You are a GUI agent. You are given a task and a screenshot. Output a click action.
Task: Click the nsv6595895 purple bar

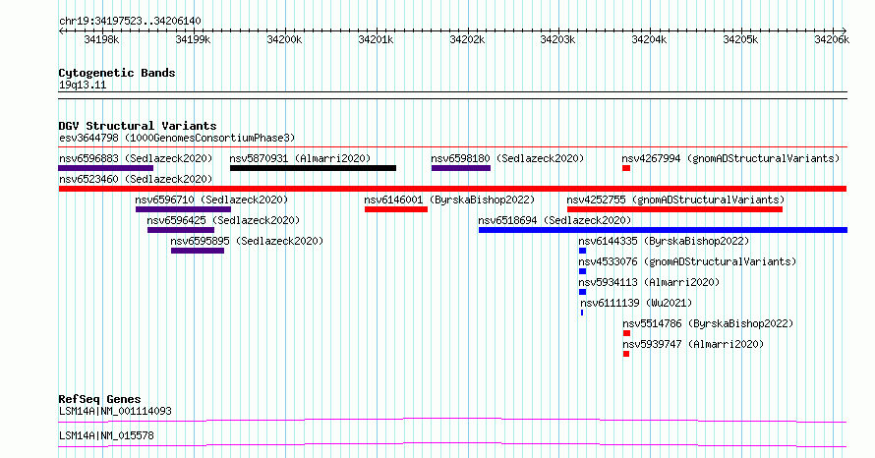198,251
